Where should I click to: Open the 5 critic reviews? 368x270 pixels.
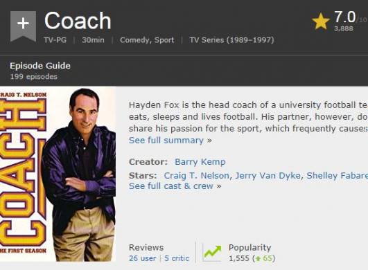(x=177, y=258)
